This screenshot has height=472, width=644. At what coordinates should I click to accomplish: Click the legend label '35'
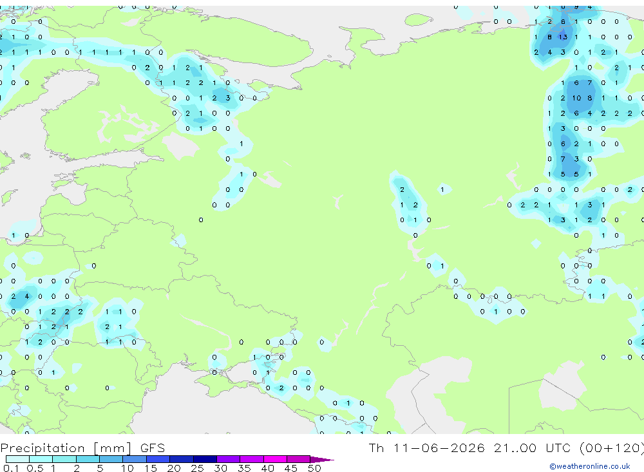coord(244,468)
